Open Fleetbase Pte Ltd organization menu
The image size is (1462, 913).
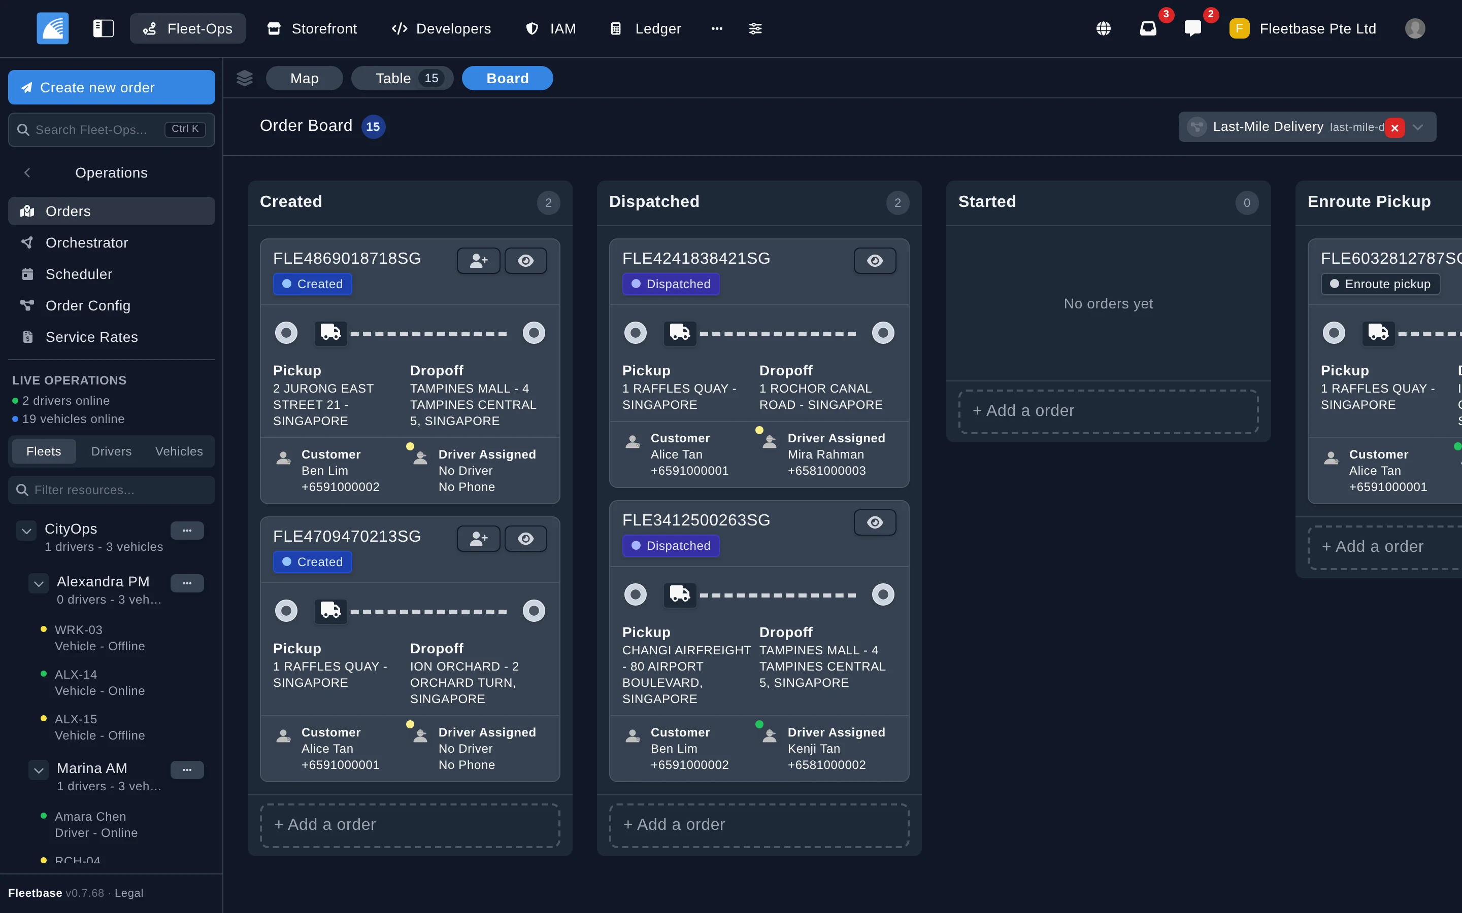(1303, 28)
